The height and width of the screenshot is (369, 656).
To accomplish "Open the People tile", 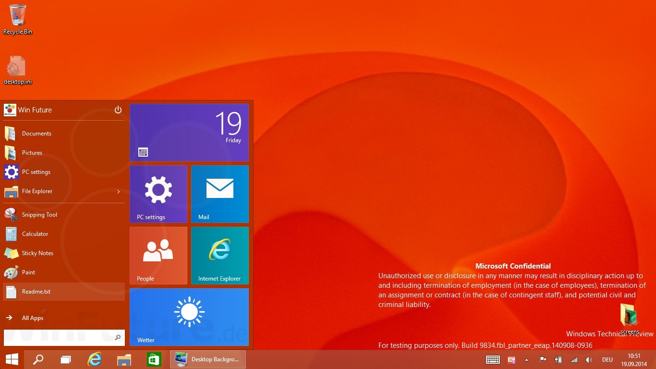I will tap(158, 256).
